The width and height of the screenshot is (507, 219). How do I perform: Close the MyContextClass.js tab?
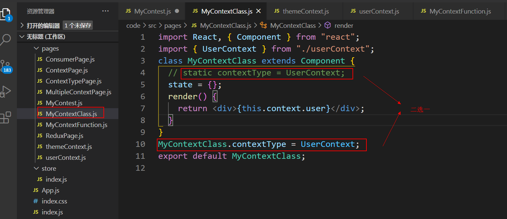[x=259, y=11]
